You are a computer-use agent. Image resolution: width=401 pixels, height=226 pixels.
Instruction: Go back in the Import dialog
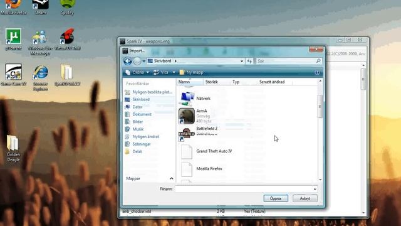point(128,61)
